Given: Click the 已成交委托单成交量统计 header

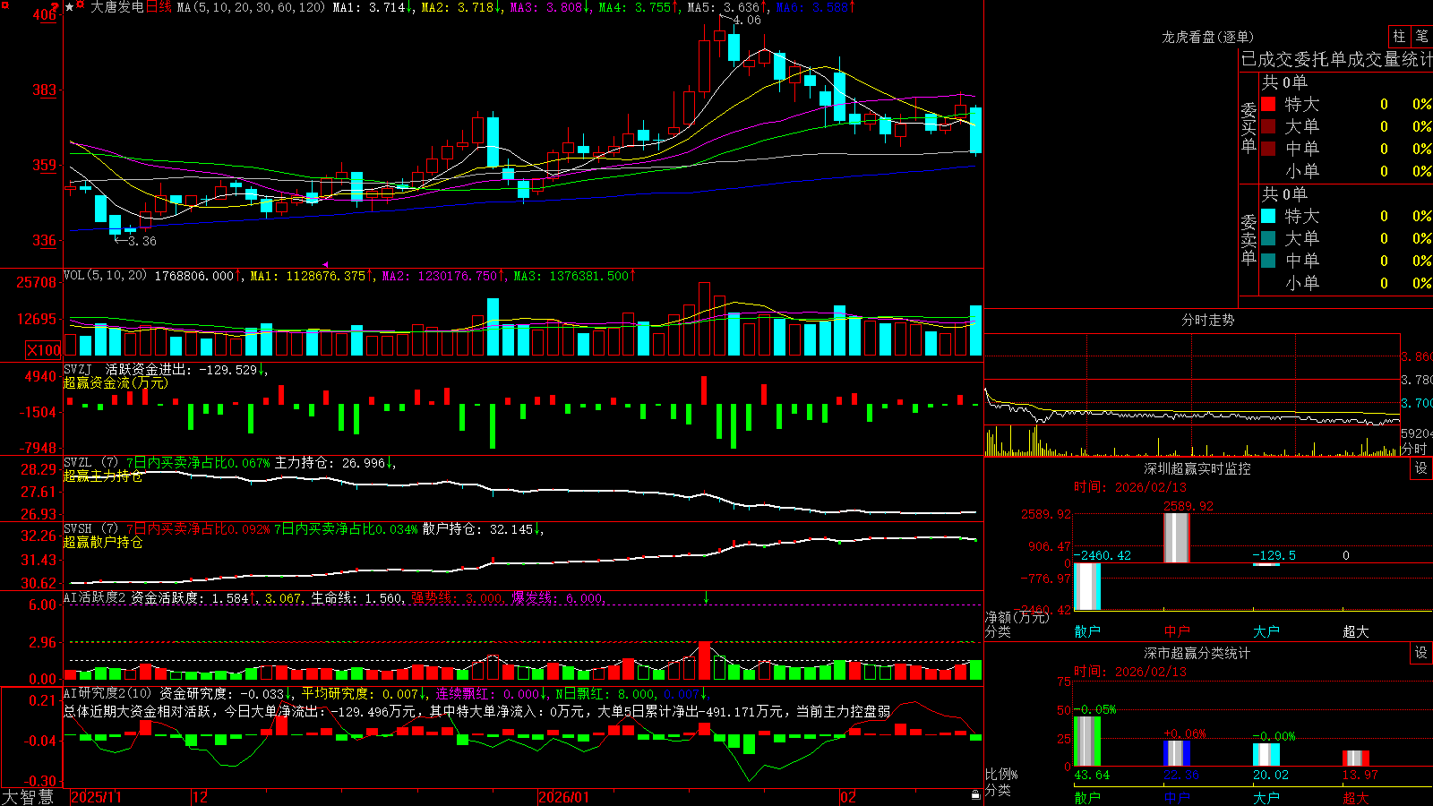Looking at the screenshot, I should [x=1336, y=59].
